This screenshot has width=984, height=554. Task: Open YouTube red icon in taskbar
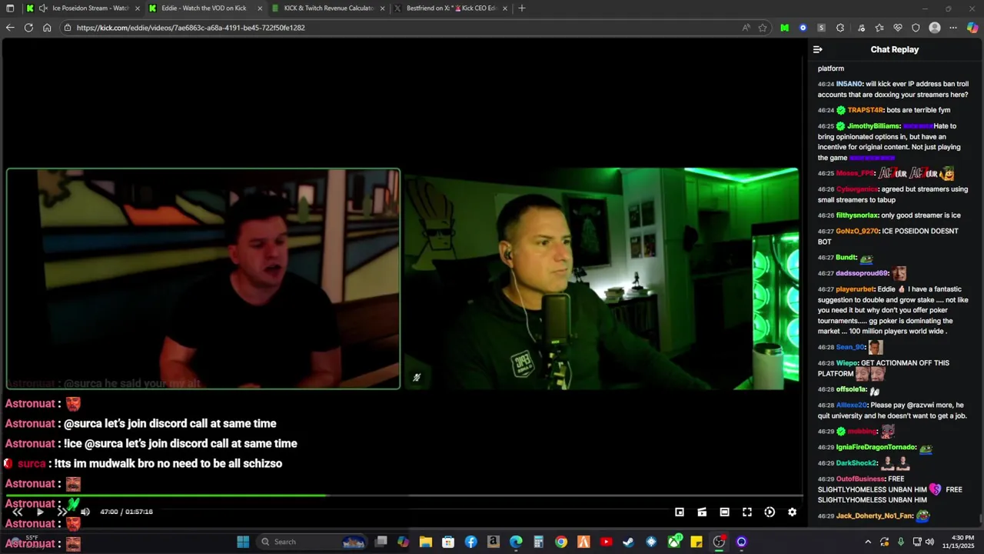click(607, 542)
